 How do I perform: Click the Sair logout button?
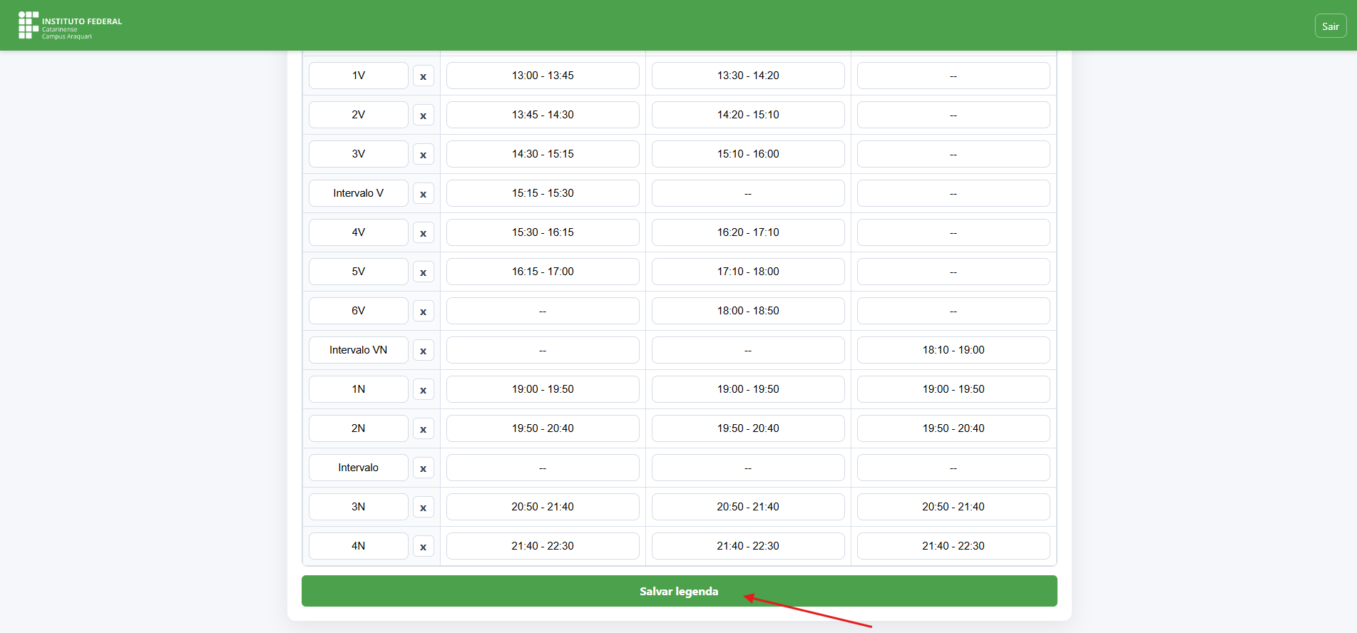click(x=1330, y=26)
